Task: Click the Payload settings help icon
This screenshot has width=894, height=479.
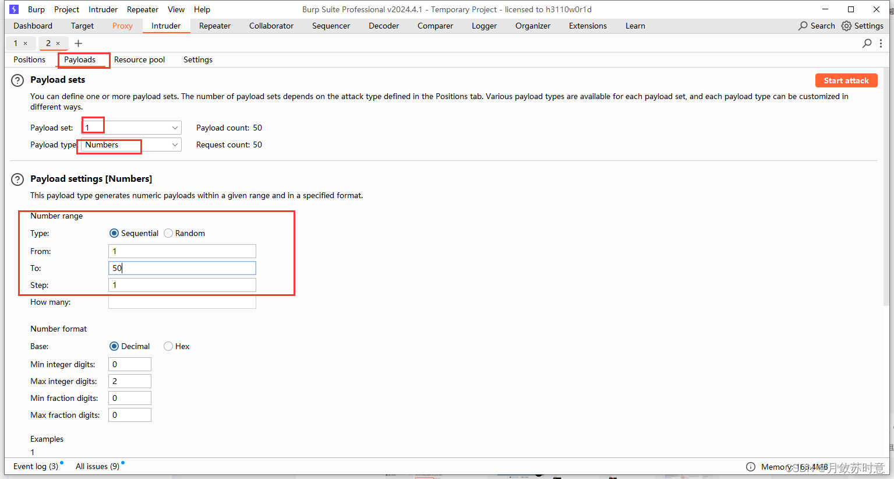Action: 17,179
